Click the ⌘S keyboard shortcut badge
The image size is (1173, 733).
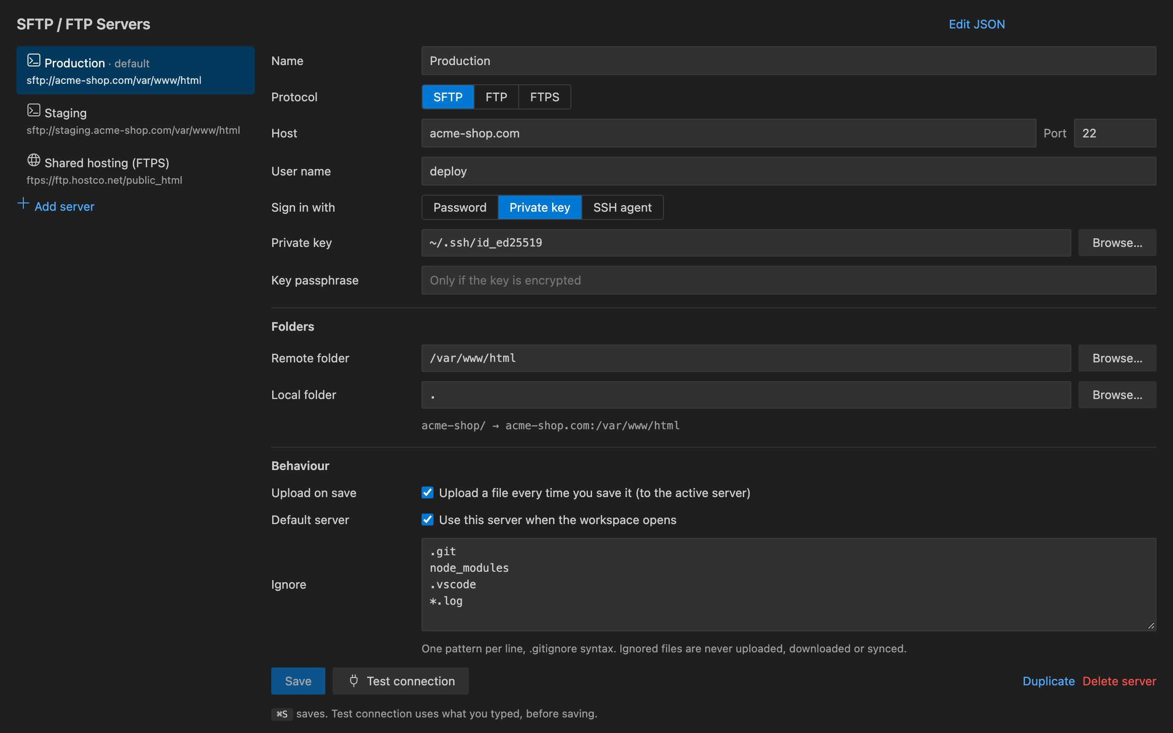pos(282,714)
